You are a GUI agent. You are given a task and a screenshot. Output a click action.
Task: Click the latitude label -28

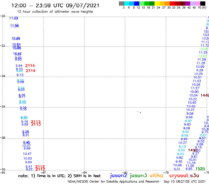[x=3, y=138]
